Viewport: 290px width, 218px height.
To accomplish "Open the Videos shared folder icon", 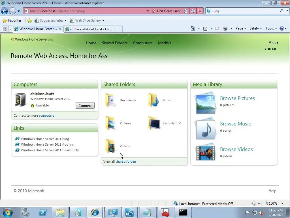I will pyautogui.click(x=110, y=146).
